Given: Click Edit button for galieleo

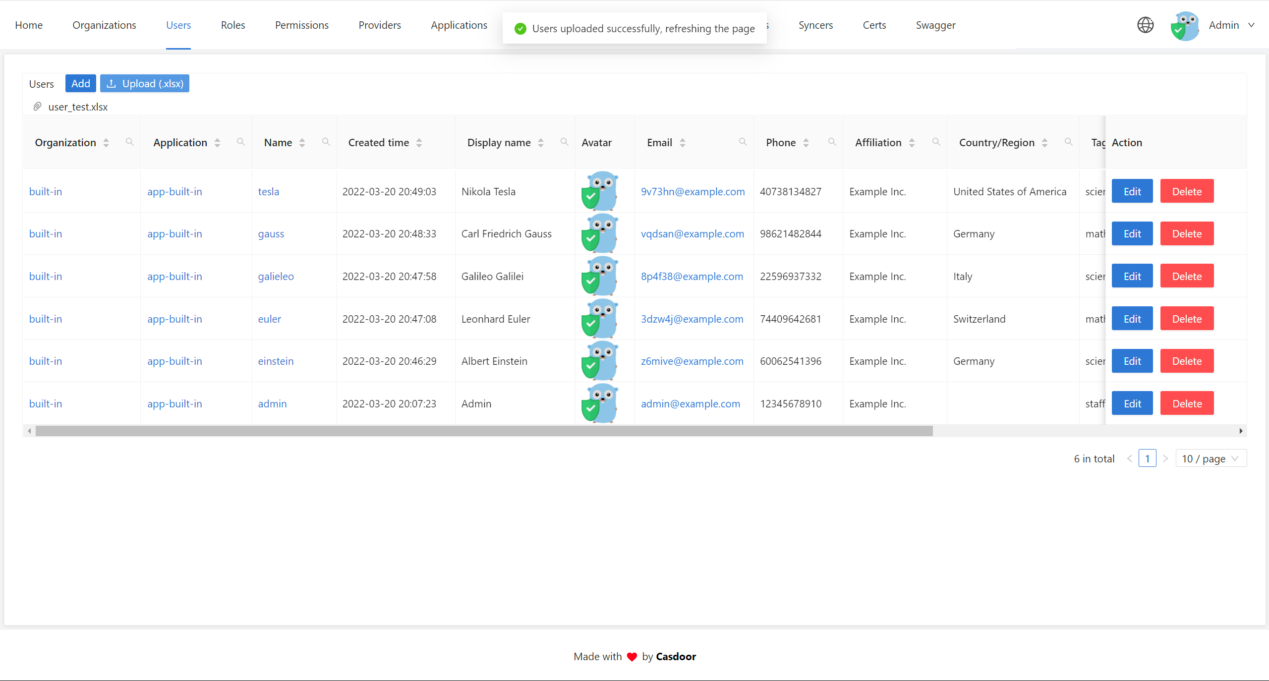Looking at the screenshot, I should (1133, 276).
